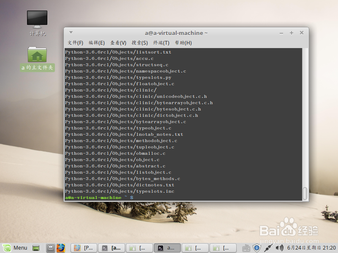Viewport: 338px width, 253px height.
Task: Click the network connector tray icon
Action: click(269, 248)
